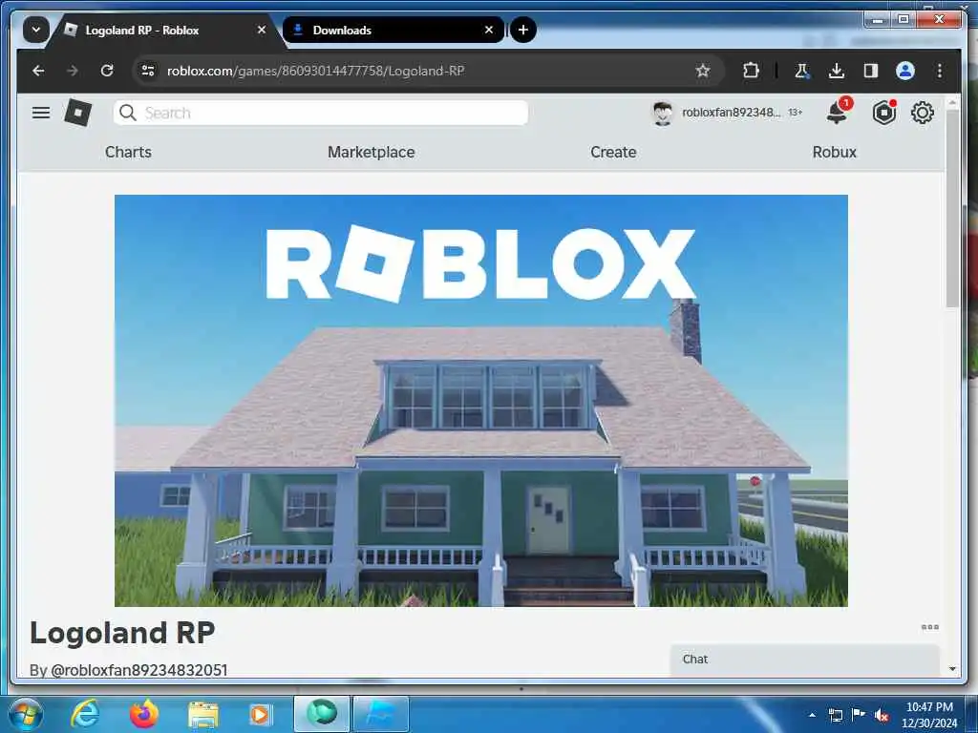Open the browser profile avatar

[905, 71]
